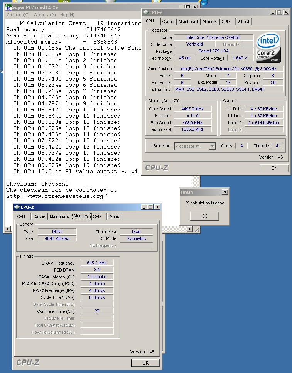Click the Threads count value 4
Viewport: 292px width, 373px height.
point(277,146)
